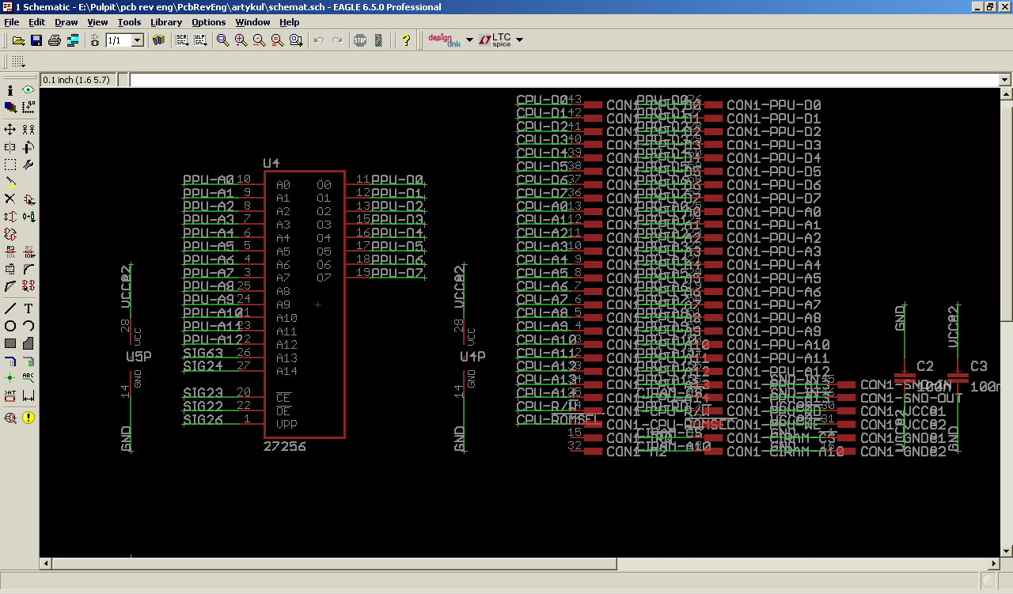Select the Group tool
Screen dimensions: 1013x594
coord(10,165)
